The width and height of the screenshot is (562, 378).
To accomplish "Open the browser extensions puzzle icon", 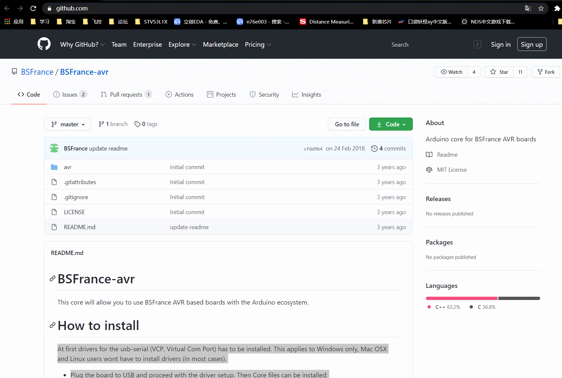I will pyautogui.click(x=557, y=8).
